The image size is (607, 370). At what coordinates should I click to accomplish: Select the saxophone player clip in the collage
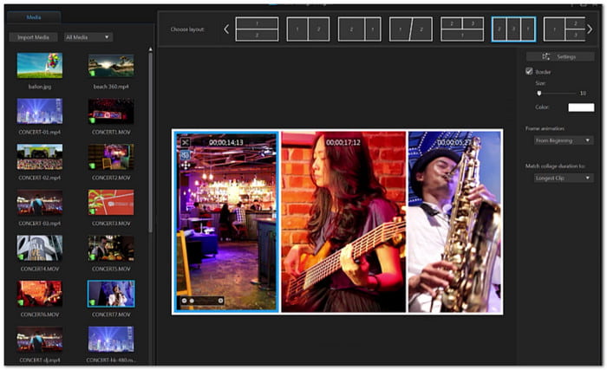(454, 221)
